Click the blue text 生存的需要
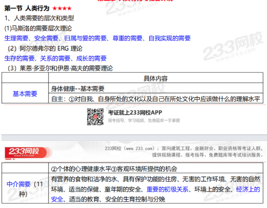 point(19,58)
